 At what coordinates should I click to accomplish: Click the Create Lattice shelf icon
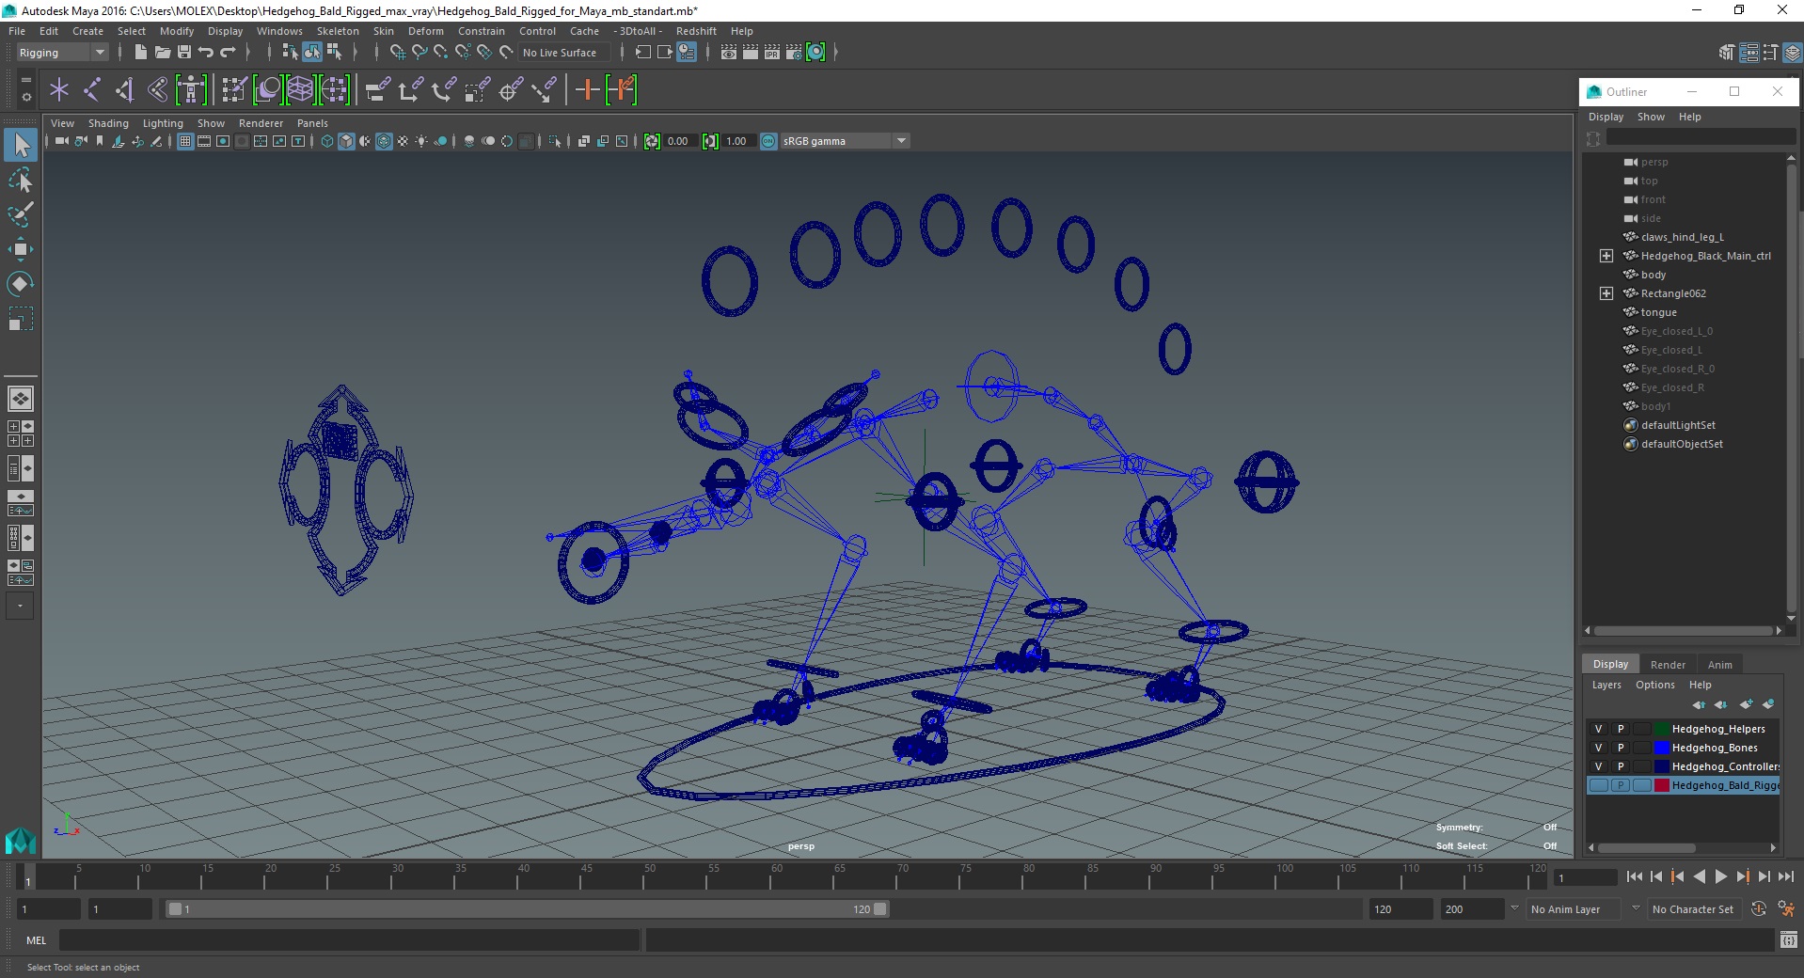click(x=300, y=90)
